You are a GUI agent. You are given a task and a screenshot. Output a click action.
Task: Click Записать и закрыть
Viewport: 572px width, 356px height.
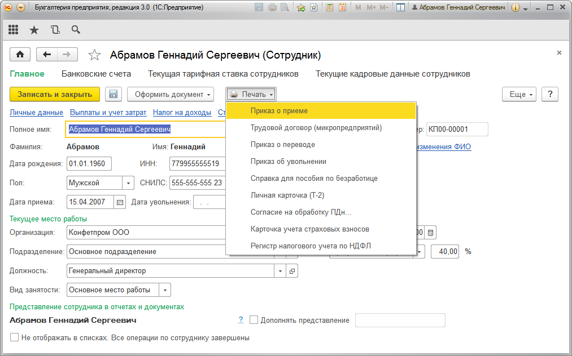click(55, 94)
